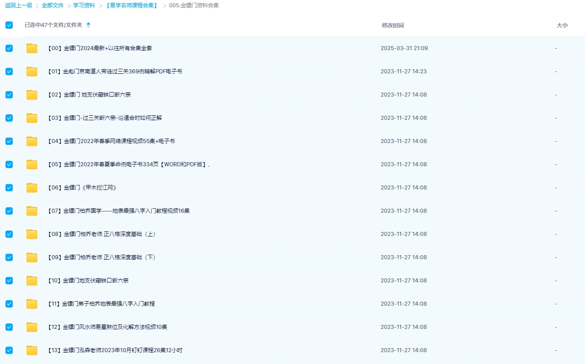Uncheck the 【07】金镖门柏乔国学 视频16集 row
Viewport: 585px width, 364px height.
tap(9, 211)
